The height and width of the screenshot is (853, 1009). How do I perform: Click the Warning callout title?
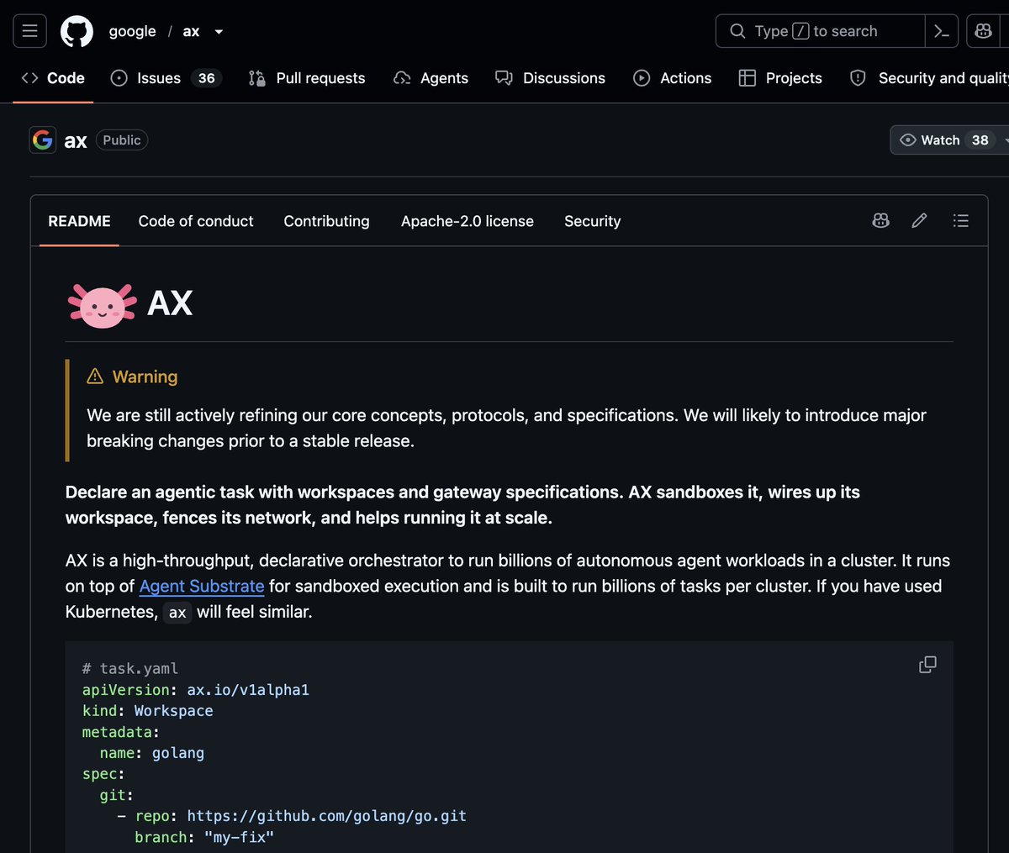(x=145, y=376)
